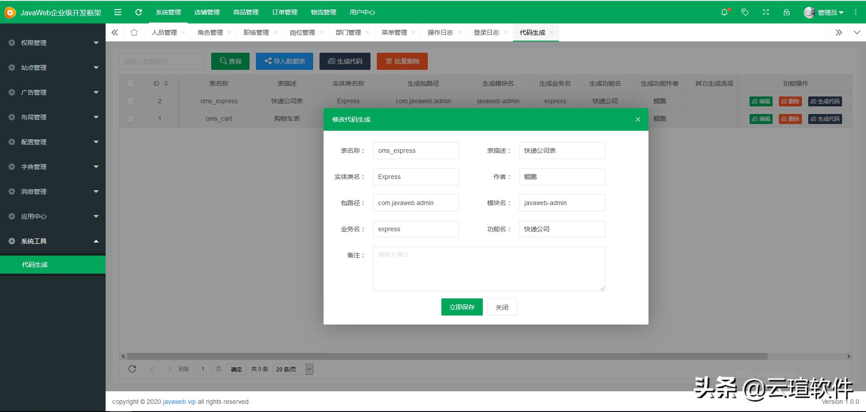Image resolution: width=866 pixels, height=412 pixels.
Task: Click the home tab icon
Action: pos(134,32)
